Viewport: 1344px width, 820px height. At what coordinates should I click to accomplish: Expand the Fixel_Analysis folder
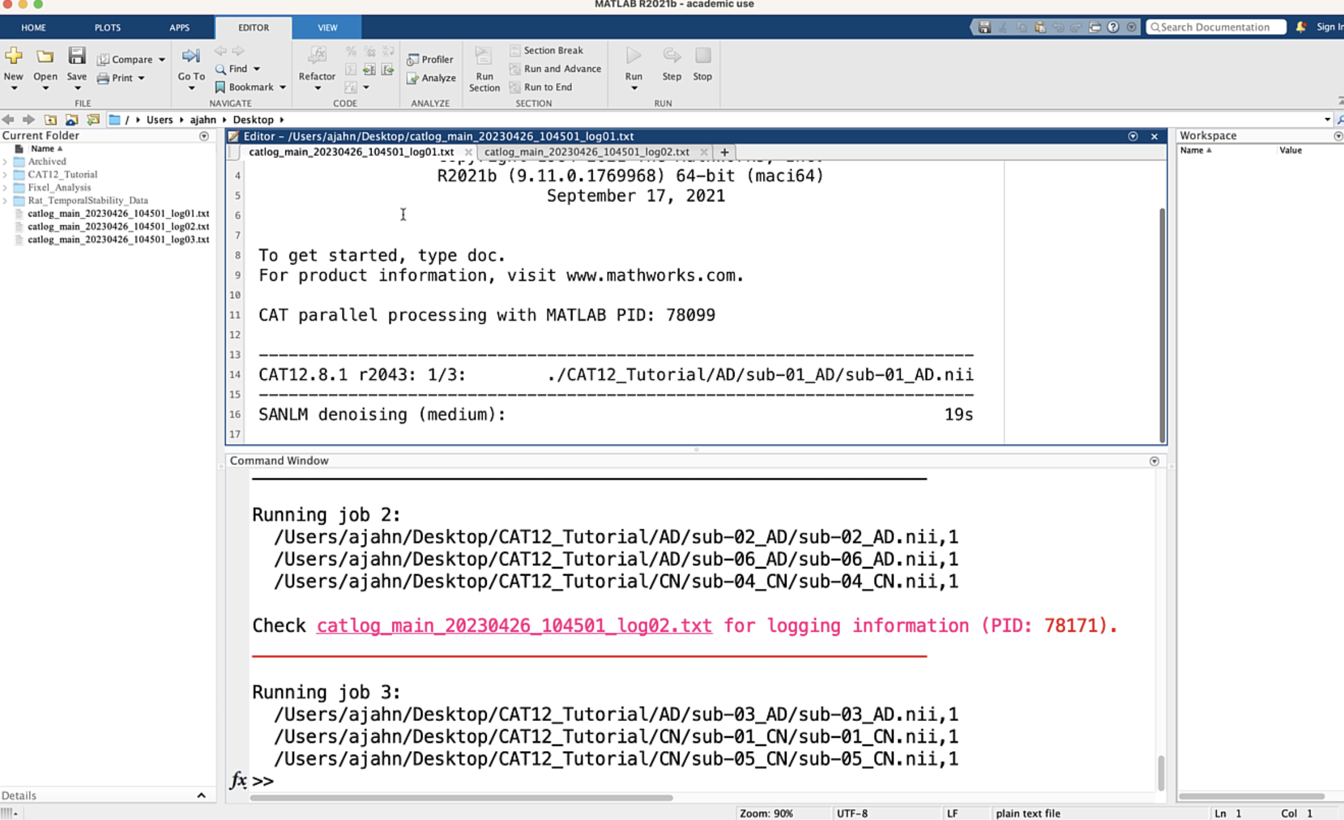point(5,188)
